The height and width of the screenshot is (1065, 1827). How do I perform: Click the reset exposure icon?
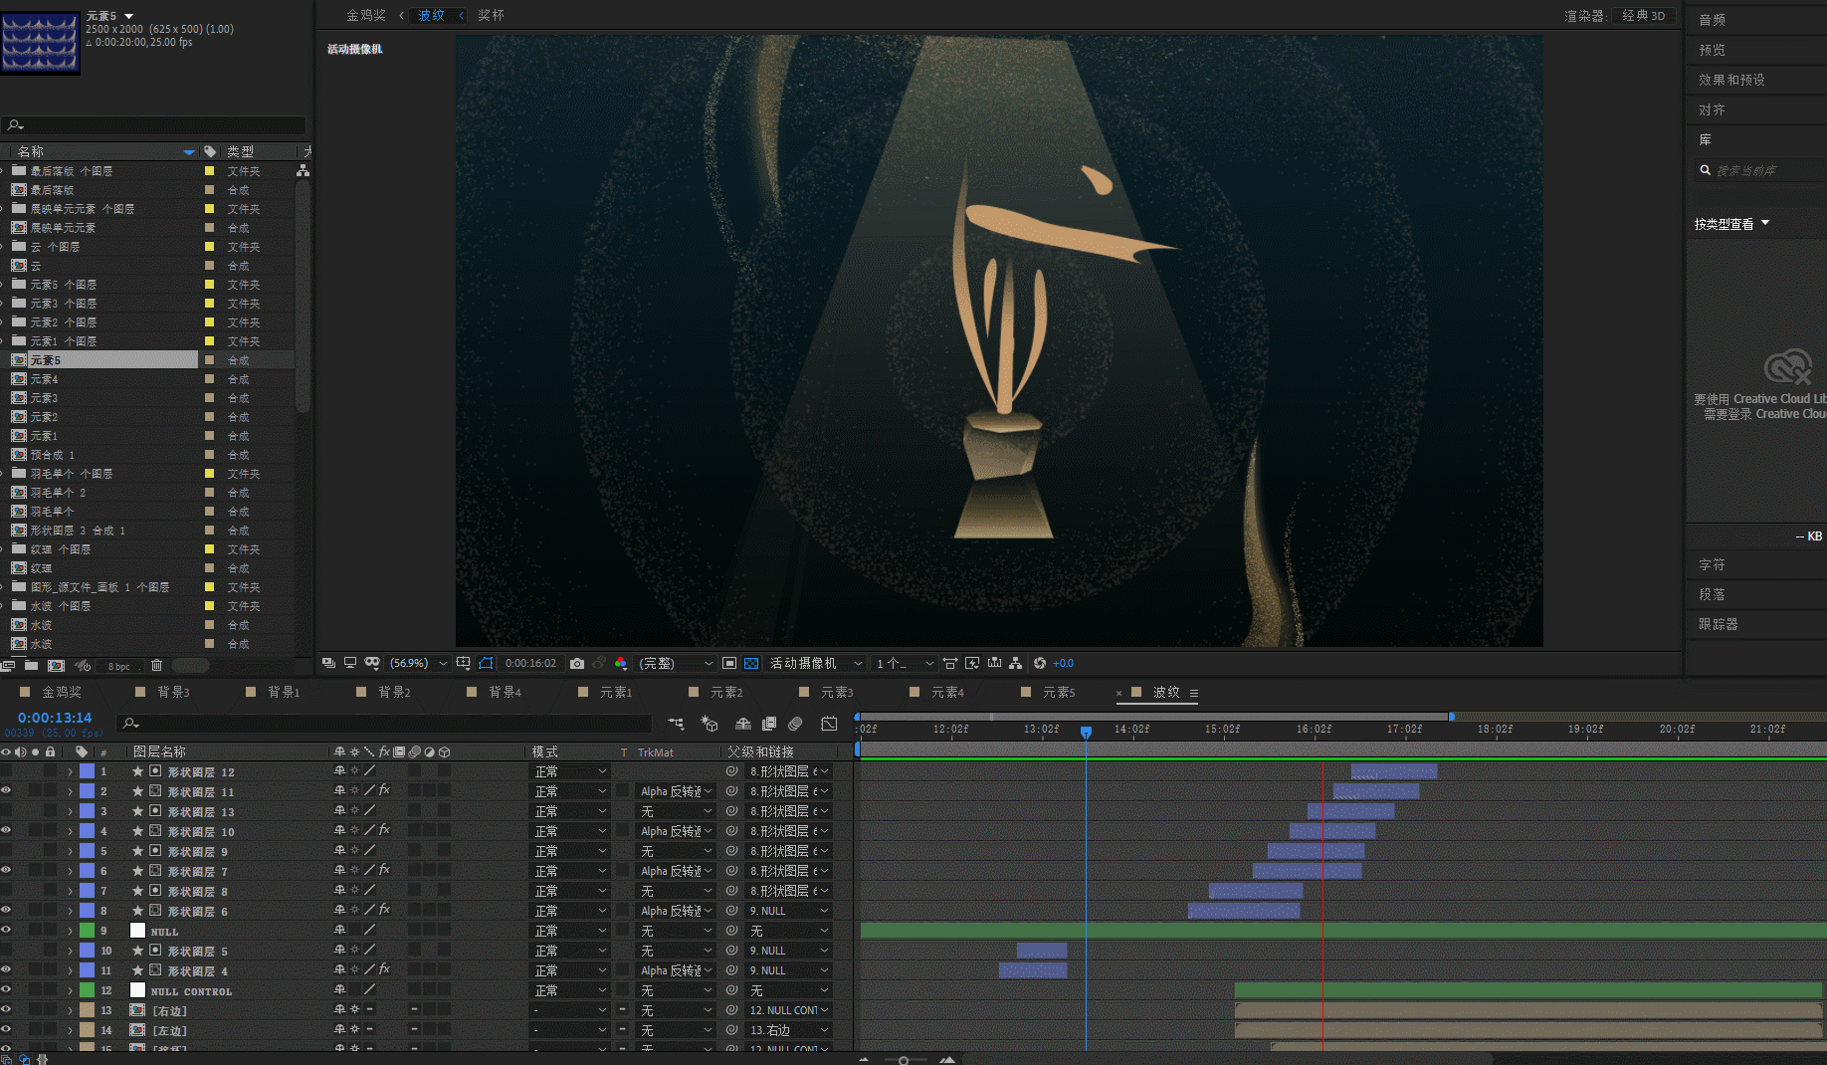point(1040,663)
